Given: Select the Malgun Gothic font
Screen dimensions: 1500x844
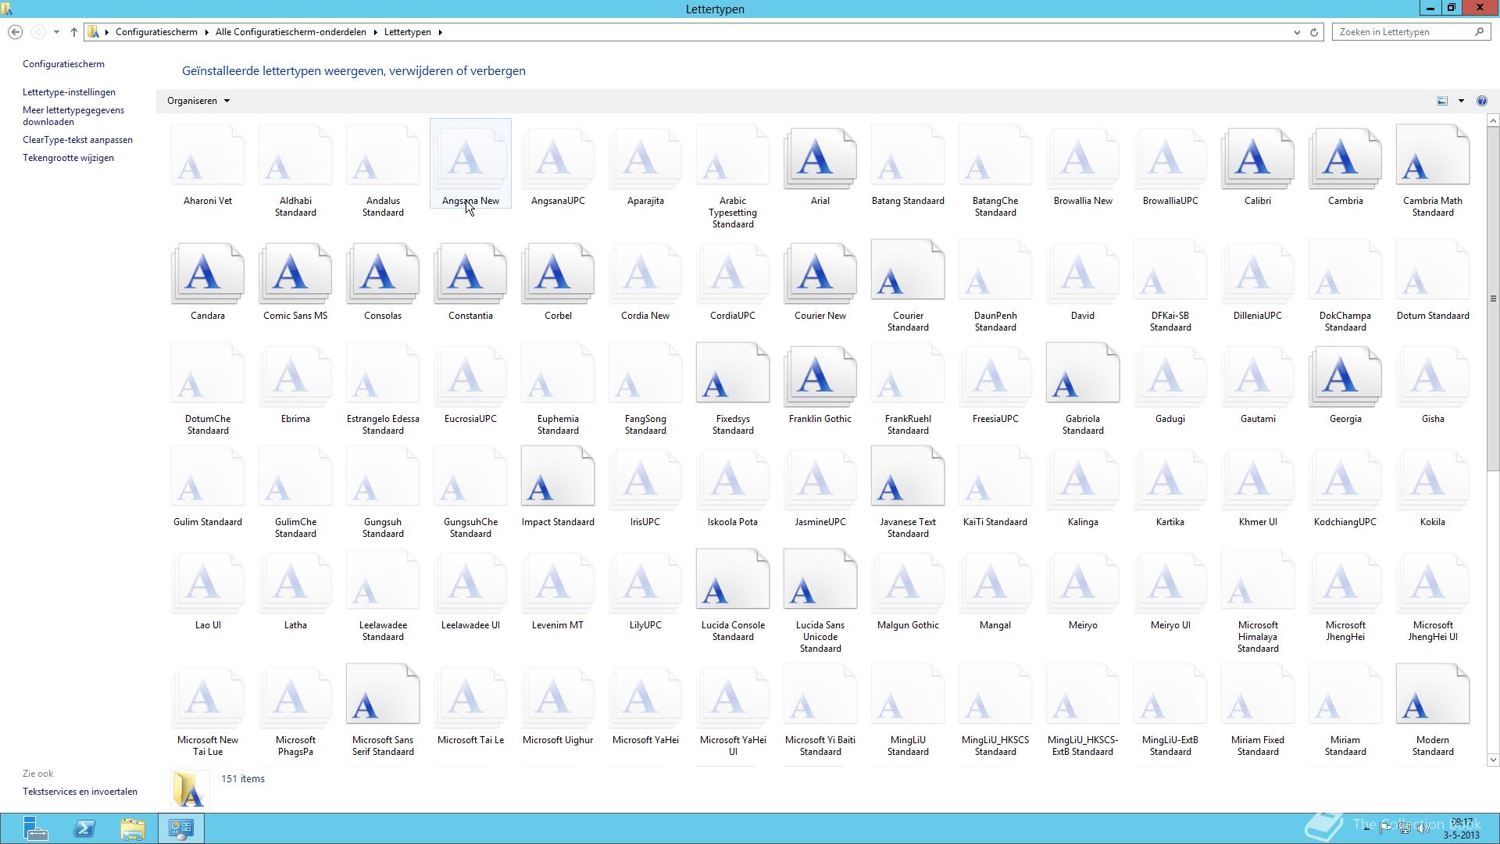Looking at the screenshot, I should (x=908, y=590).
